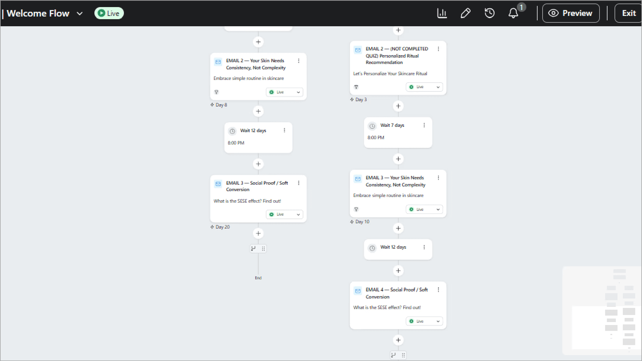Expand the Welcome Flow name dropdown chevron

(80, 14)
